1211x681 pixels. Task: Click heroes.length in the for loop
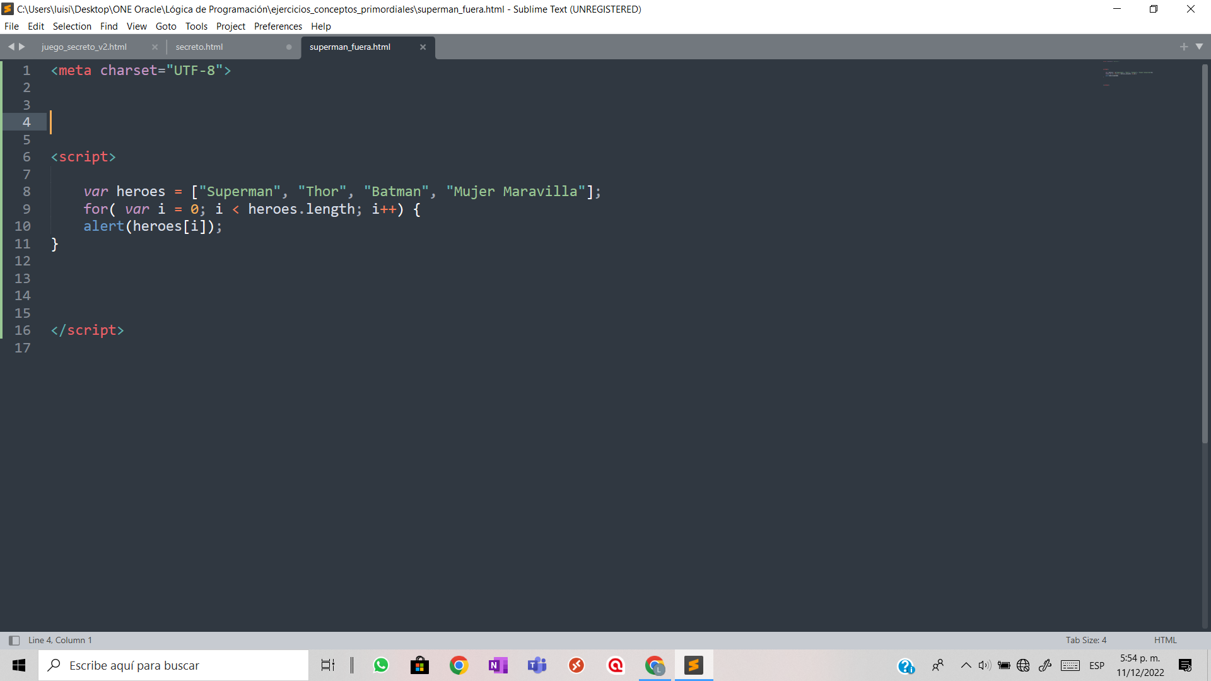301,209
